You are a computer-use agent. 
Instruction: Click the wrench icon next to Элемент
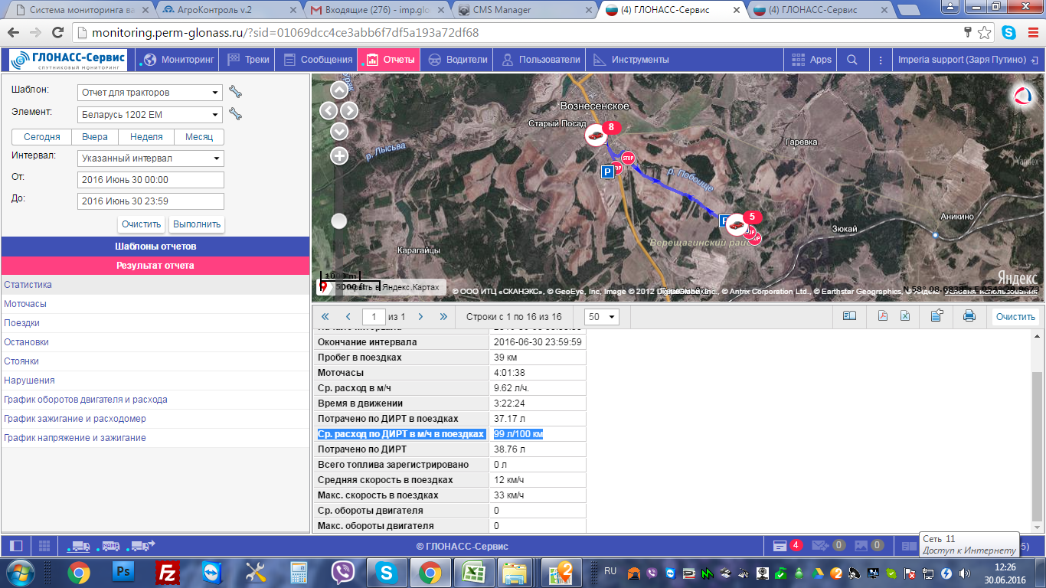pos(236,115)
